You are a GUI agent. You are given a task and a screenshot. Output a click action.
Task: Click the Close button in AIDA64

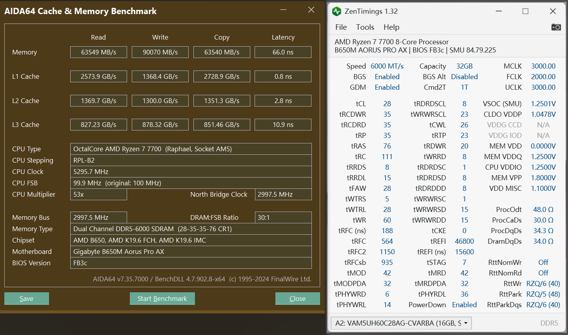tap(297, 299)
